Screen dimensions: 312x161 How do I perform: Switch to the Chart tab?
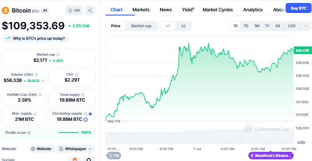click(x=116, y=10)
